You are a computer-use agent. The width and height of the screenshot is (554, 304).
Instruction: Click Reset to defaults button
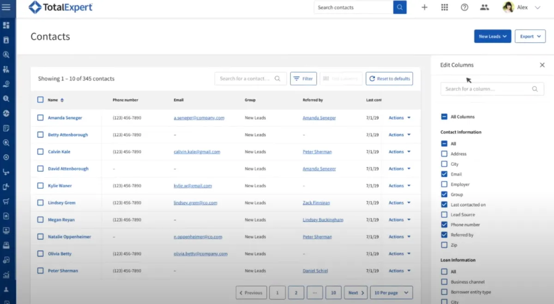click(389, 79)
